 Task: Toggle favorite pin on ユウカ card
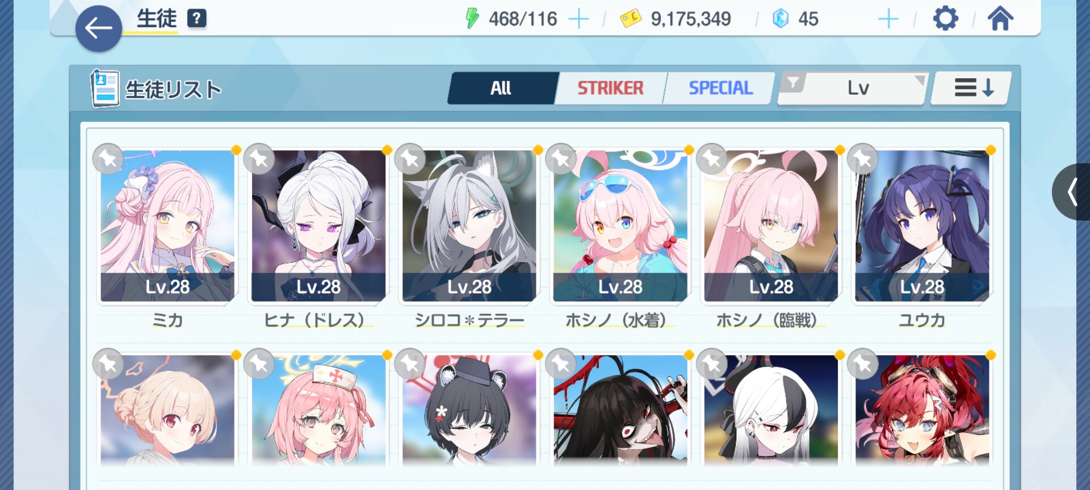tap(863, 159)
